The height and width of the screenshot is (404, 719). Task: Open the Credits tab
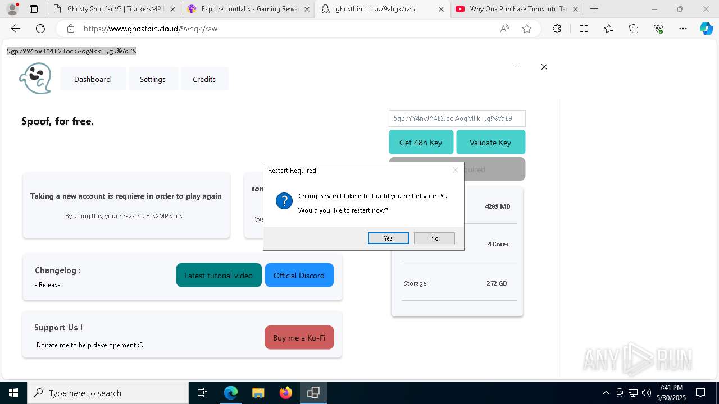click(204, 79)
